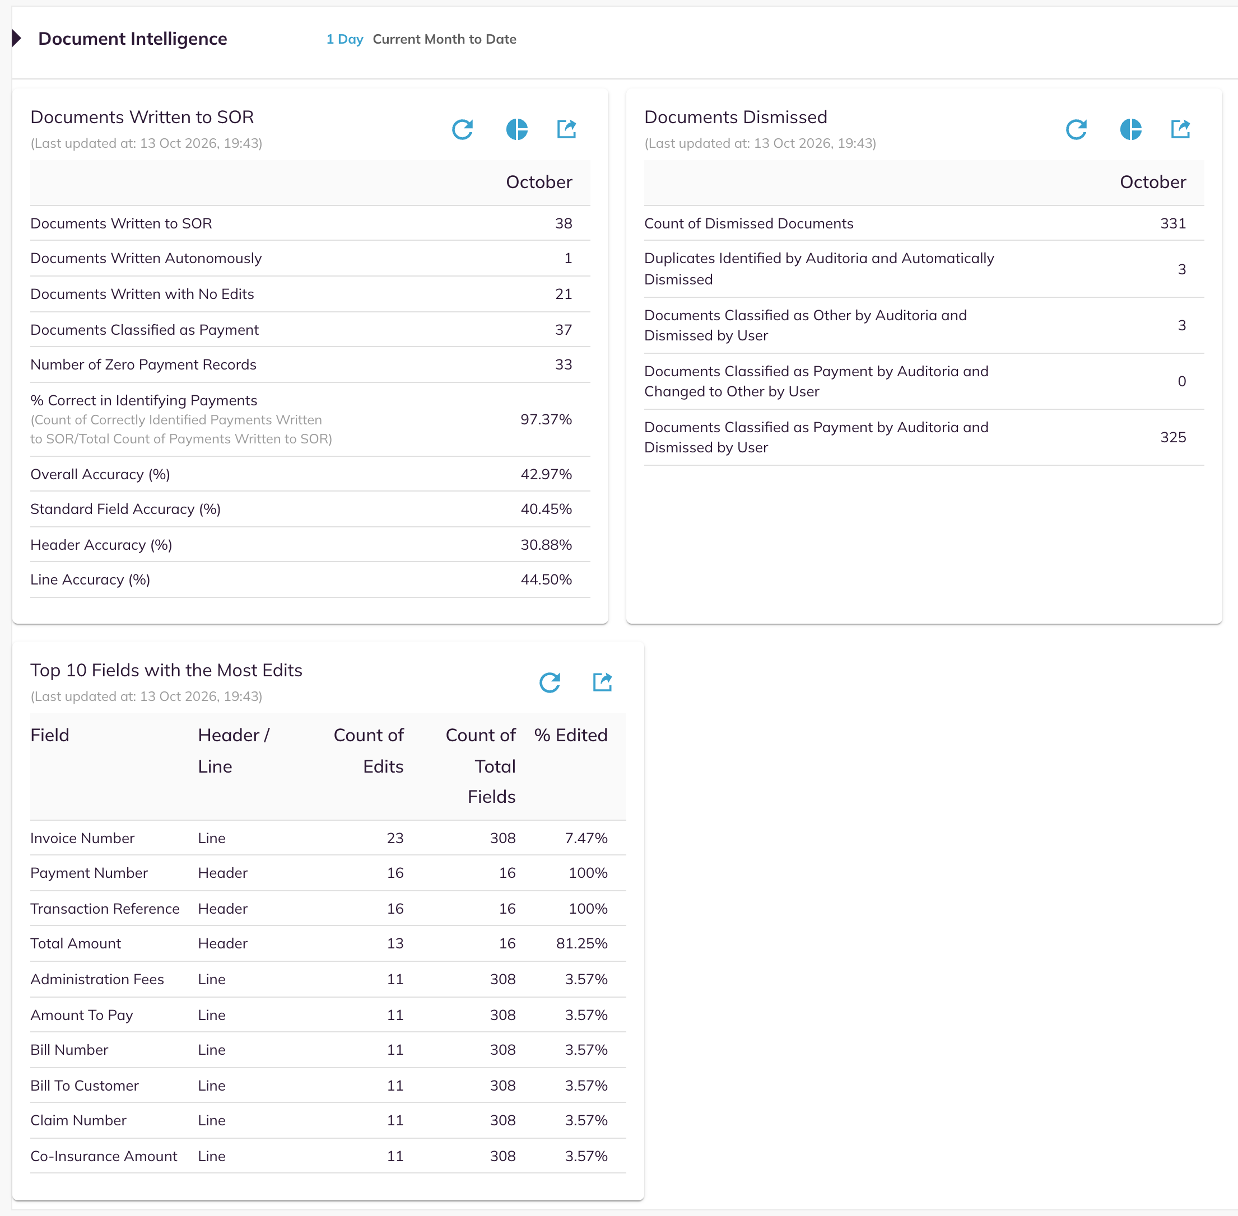The height and width of the screenshot is (1216, 1238).
Task: Select the Amount To Pay row
Action: click(328, 1015)
